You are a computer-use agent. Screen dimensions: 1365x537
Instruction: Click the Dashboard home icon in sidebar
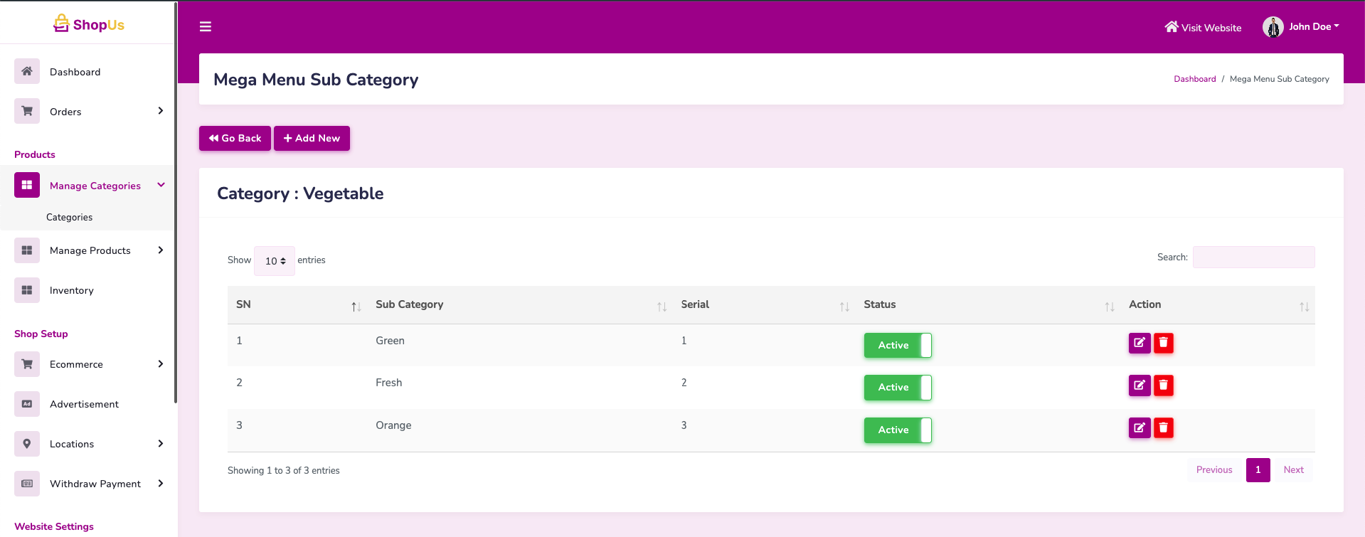click(x=27, y=71)
